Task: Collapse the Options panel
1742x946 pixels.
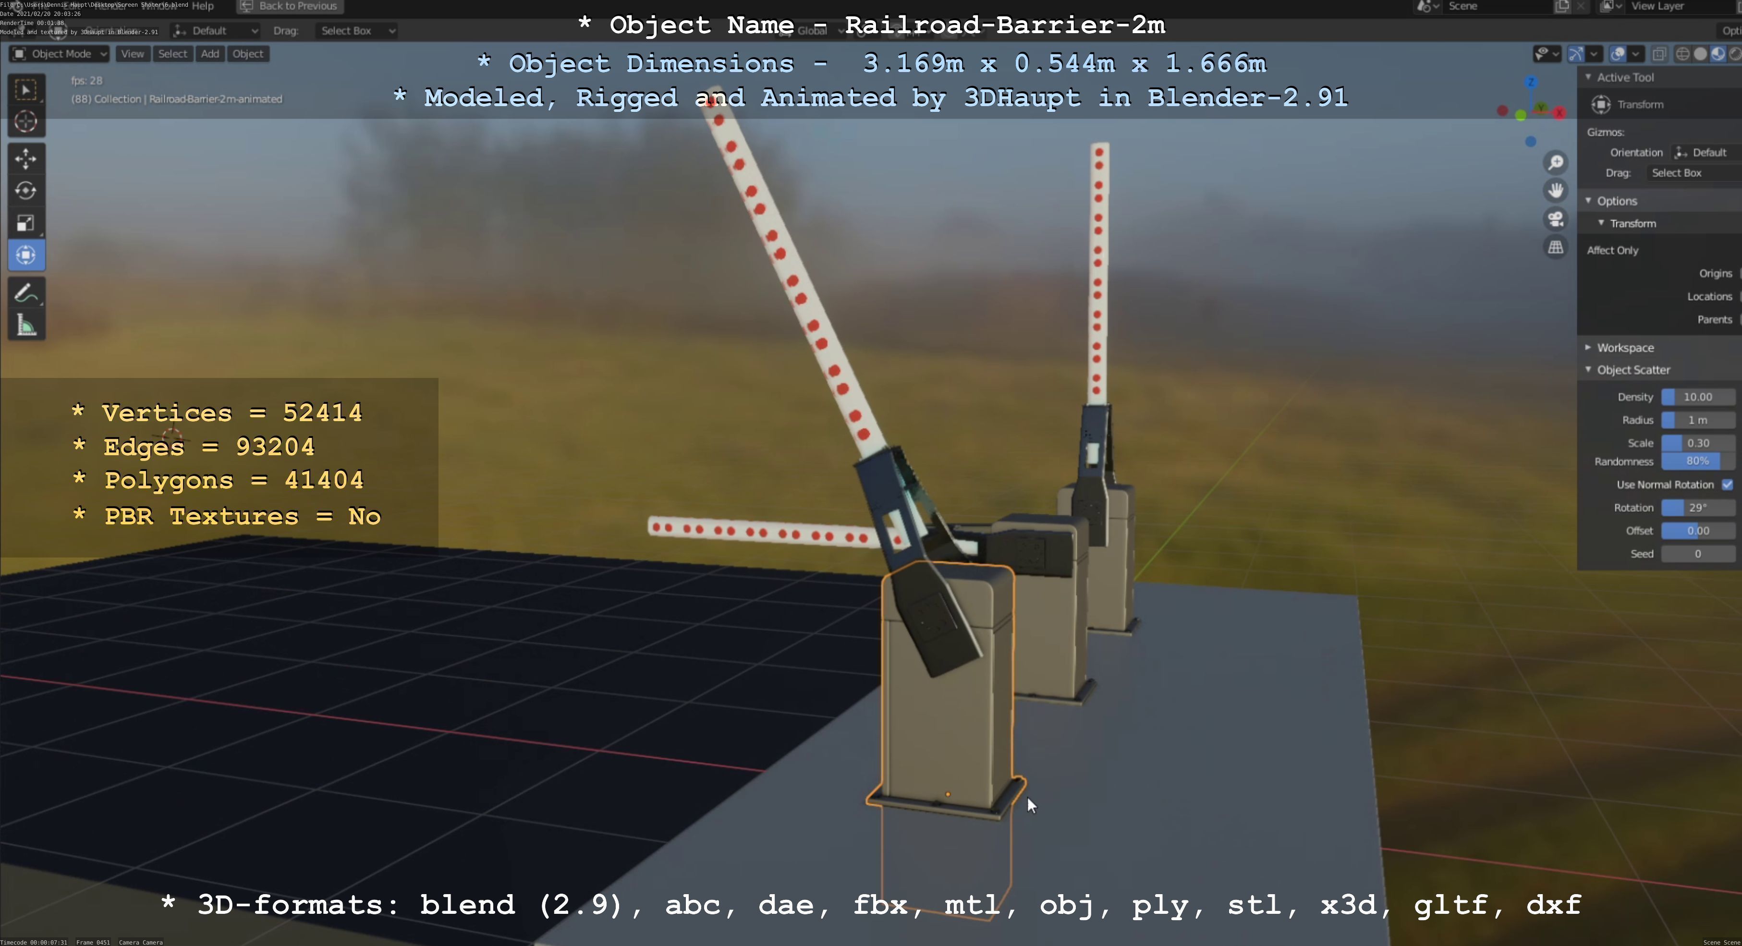Action: click(1588, 201)
